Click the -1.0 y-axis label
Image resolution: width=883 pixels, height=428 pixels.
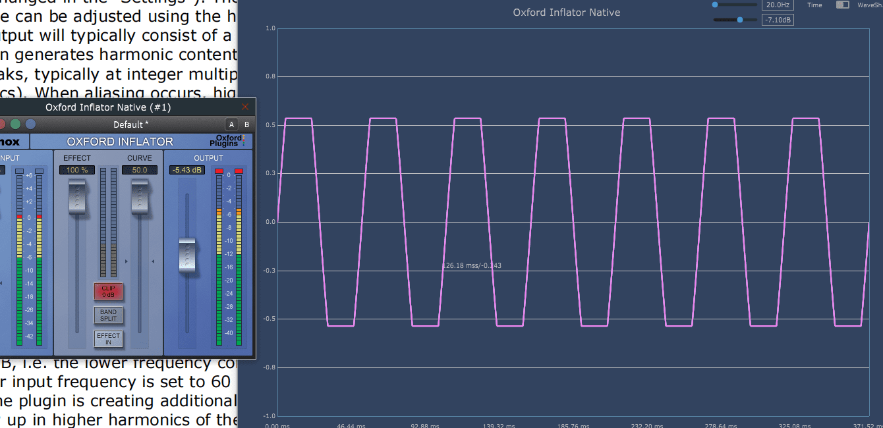tap(270, 415)
